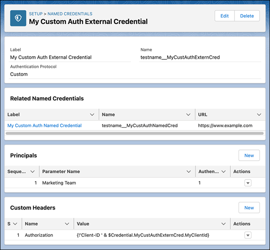Screen dimensions: 270x250
Task: Expand the Label column header chevron
Action: (92, 114)
